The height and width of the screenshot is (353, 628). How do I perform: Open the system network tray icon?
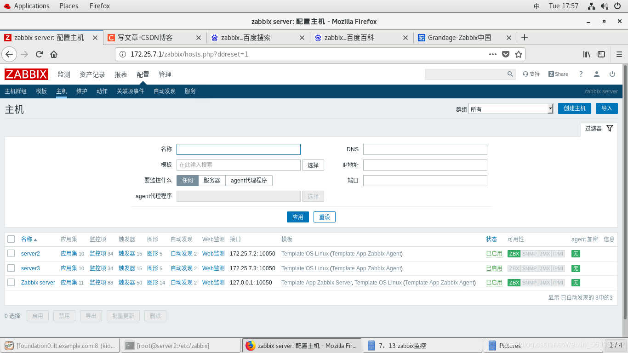pos(591,6)
